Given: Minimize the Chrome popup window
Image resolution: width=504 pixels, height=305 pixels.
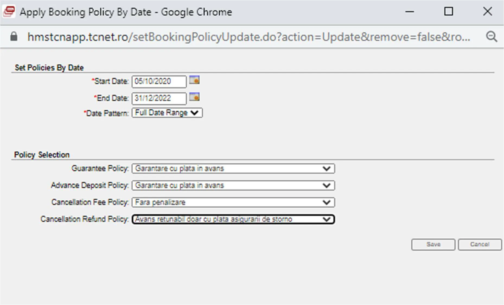Looking at the screenshot, I should point(410,12).
